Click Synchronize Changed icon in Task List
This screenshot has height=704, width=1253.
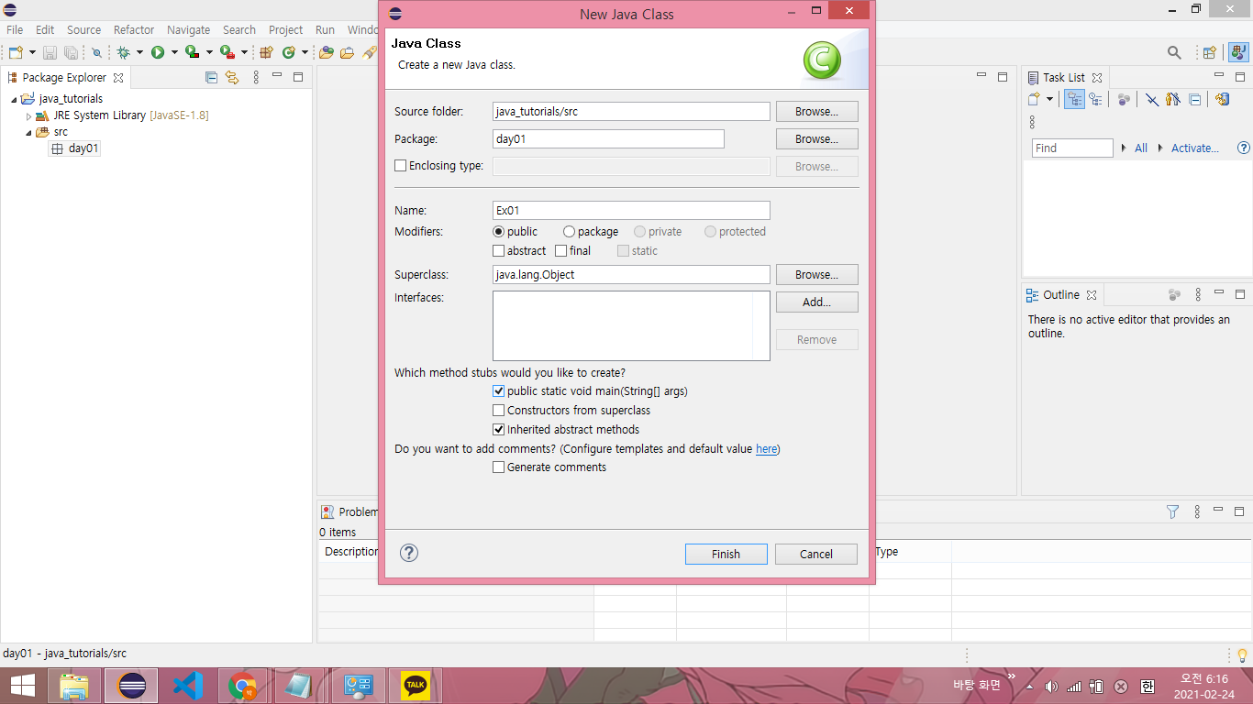(x=1222, y=99)
